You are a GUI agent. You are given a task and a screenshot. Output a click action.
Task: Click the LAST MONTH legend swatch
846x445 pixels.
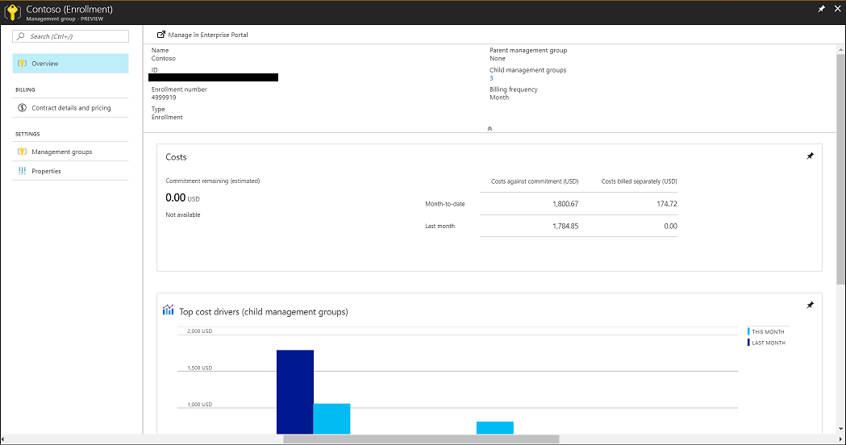click(x=749, y=343)
